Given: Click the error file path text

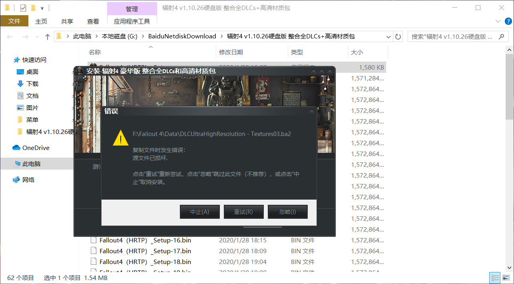Looking at the screenshot, I should click(x=212, y=134).
